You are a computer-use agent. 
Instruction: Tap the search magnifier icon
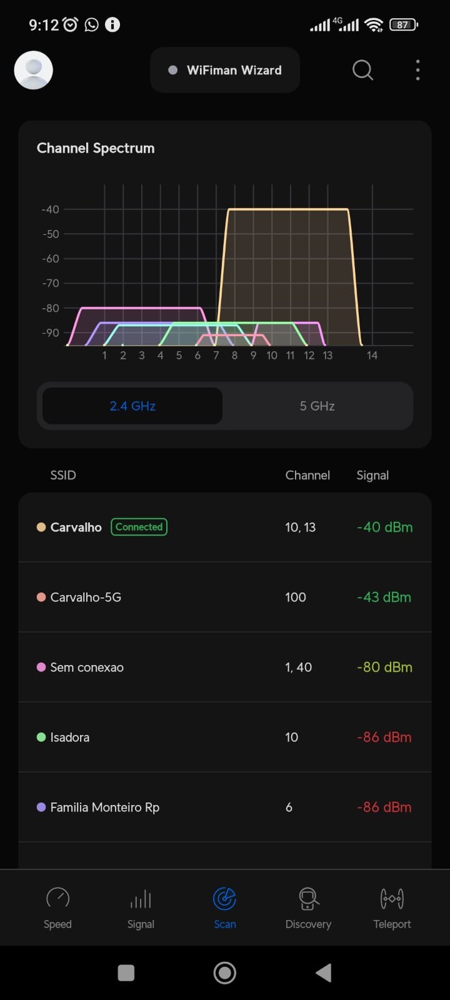[362, 70]
